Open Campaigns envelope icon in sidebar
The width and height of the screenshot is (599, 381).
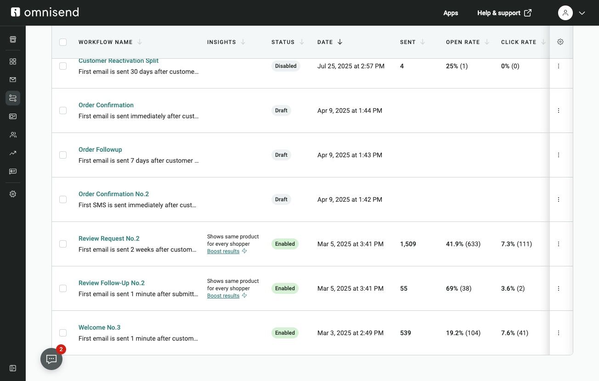tap(13, 80)
